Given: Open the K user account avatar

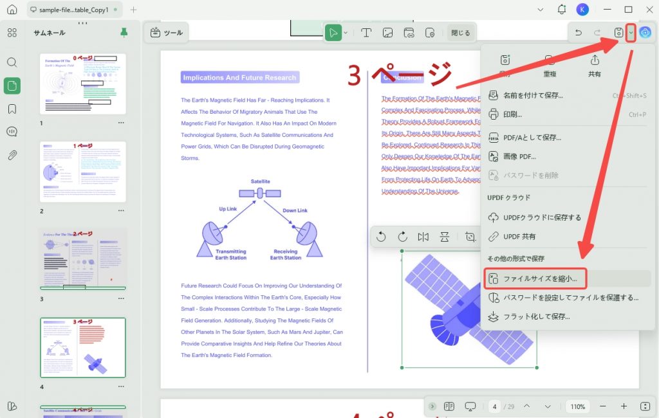Looking at the screenshot, I should 582,9.
